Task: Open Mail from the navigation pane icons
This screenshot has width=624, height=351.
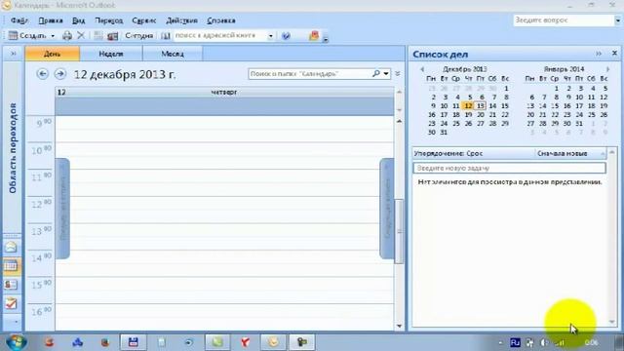Action: [11, 247]
